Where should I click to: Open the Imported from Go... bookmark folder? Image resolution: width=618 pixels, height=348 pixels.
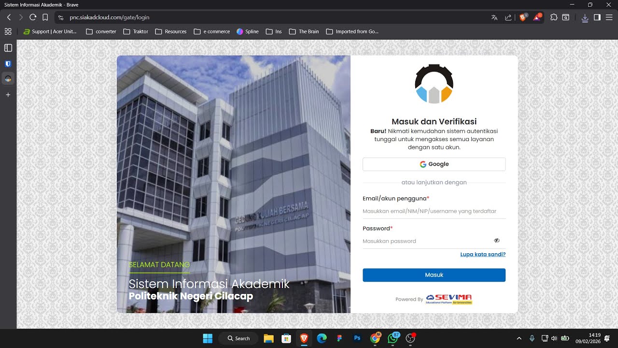pos(352,31)
